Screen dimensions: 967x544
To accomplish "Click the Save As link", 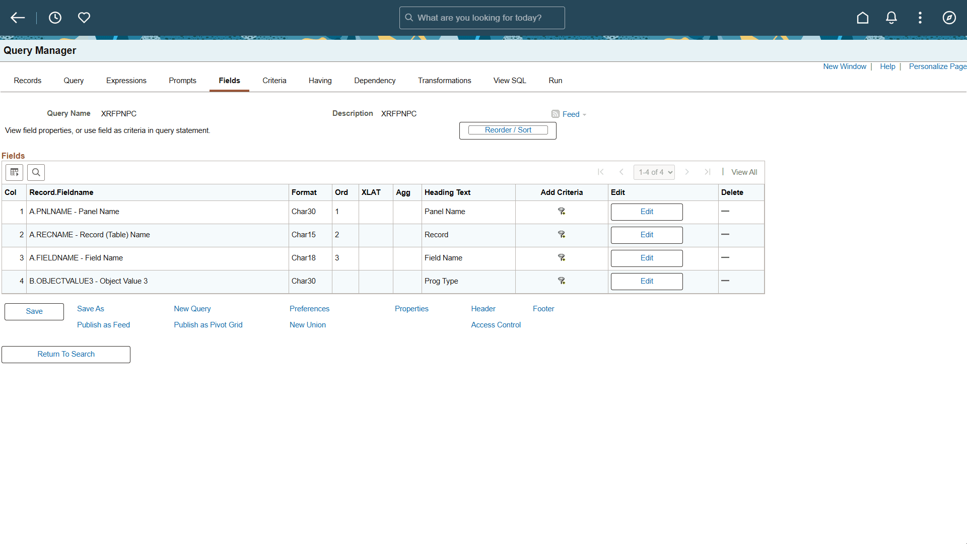I will [x=91, y=309].
